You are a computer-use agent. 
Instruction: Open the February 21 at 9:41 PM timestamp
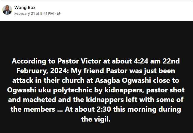click(x=34, y=14)
